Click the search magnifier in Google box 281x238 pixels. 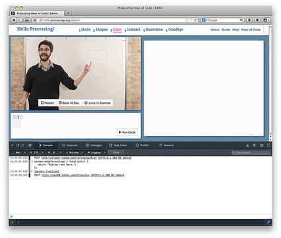point(241,20)
